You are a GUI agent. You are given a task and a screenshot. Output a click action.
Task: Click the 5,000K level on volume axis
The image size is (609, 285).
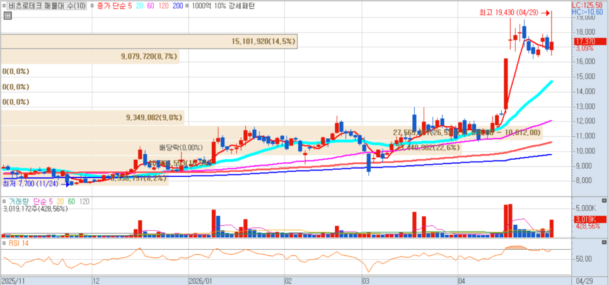(586, 208)
